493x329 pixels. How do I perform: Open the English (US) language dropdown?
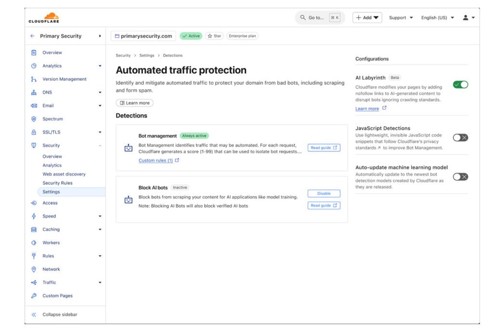pyautogui.click(x=437, y=18)
